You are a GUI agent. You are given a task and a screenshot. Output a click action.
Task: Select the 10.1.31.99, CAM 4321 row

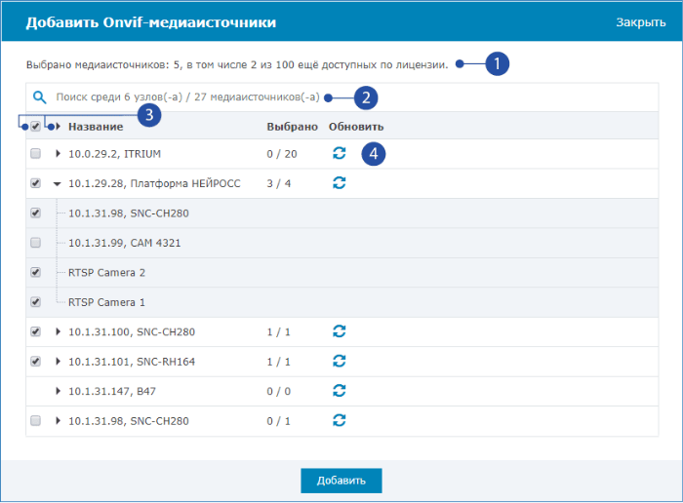tap(341, 243)
